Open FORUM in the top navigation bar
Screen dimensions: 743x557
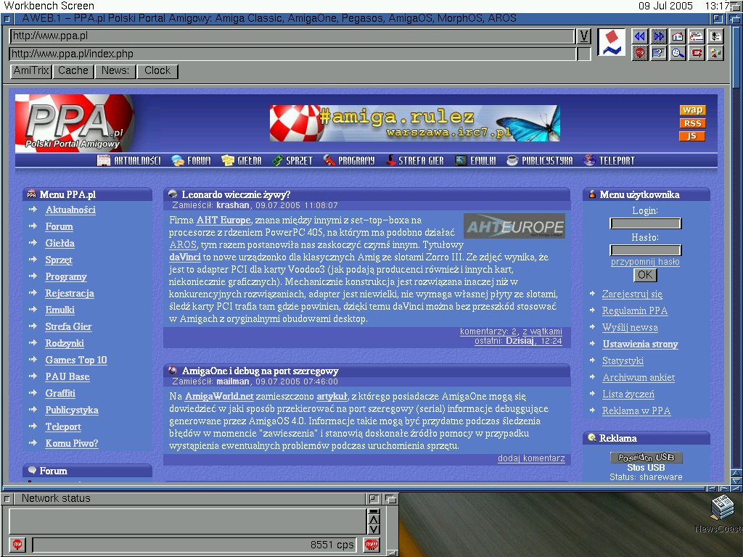pyautogui.click(x=191, y=160)
